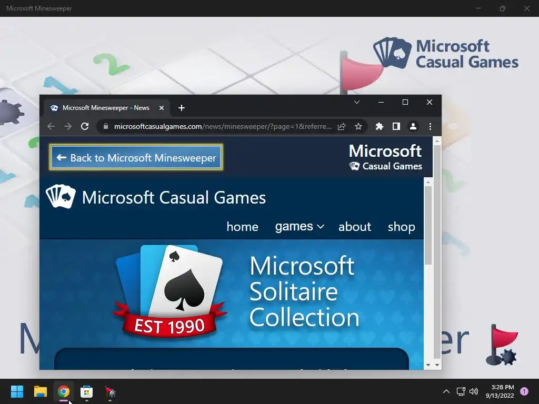
Task: Maximize the Chrome browser window
Action: pyautogui.click(x=405, y=102)
